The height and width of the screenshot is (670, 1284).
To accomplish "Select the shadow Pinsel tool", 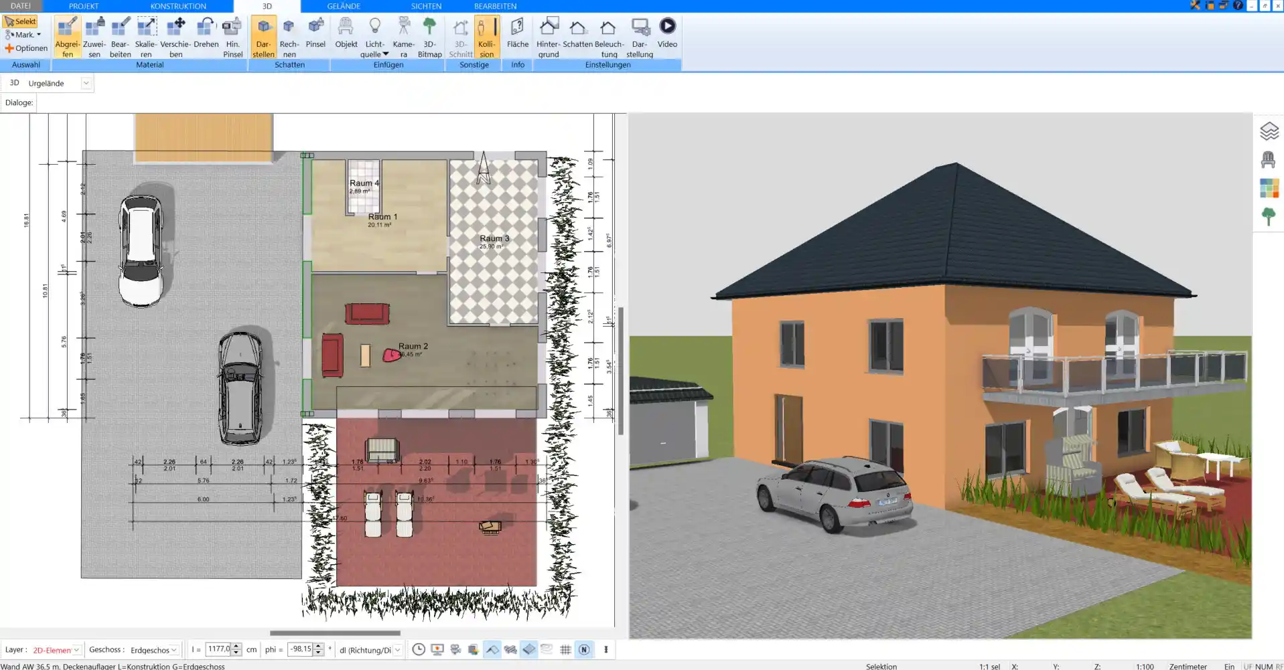I will click(315, 33).
